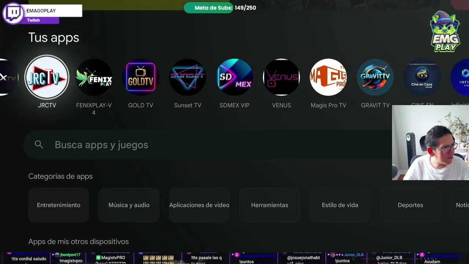Click 'Apps de mis otros dispositivos' heading

click(x=78, y=242)
